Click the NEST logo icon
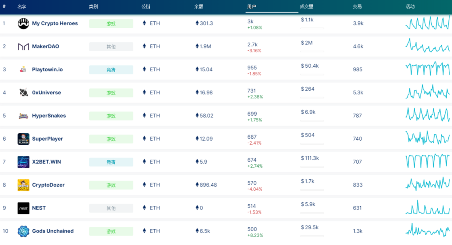Screen dimensions: 452x245 23,208
